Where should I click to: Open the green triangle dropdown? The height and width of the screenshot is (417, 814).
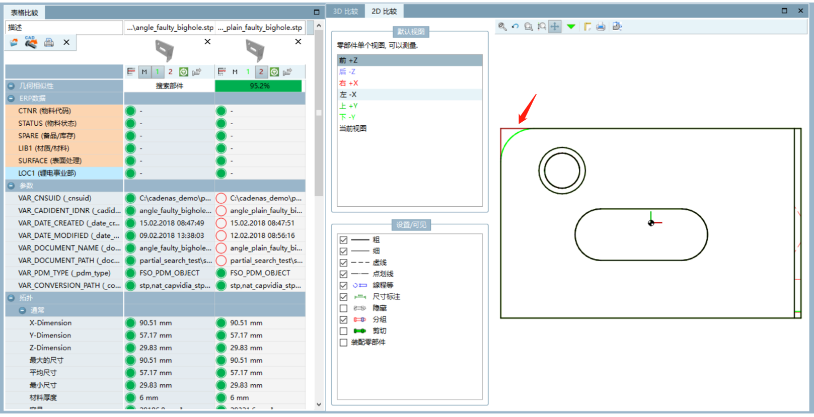[571, 27]
